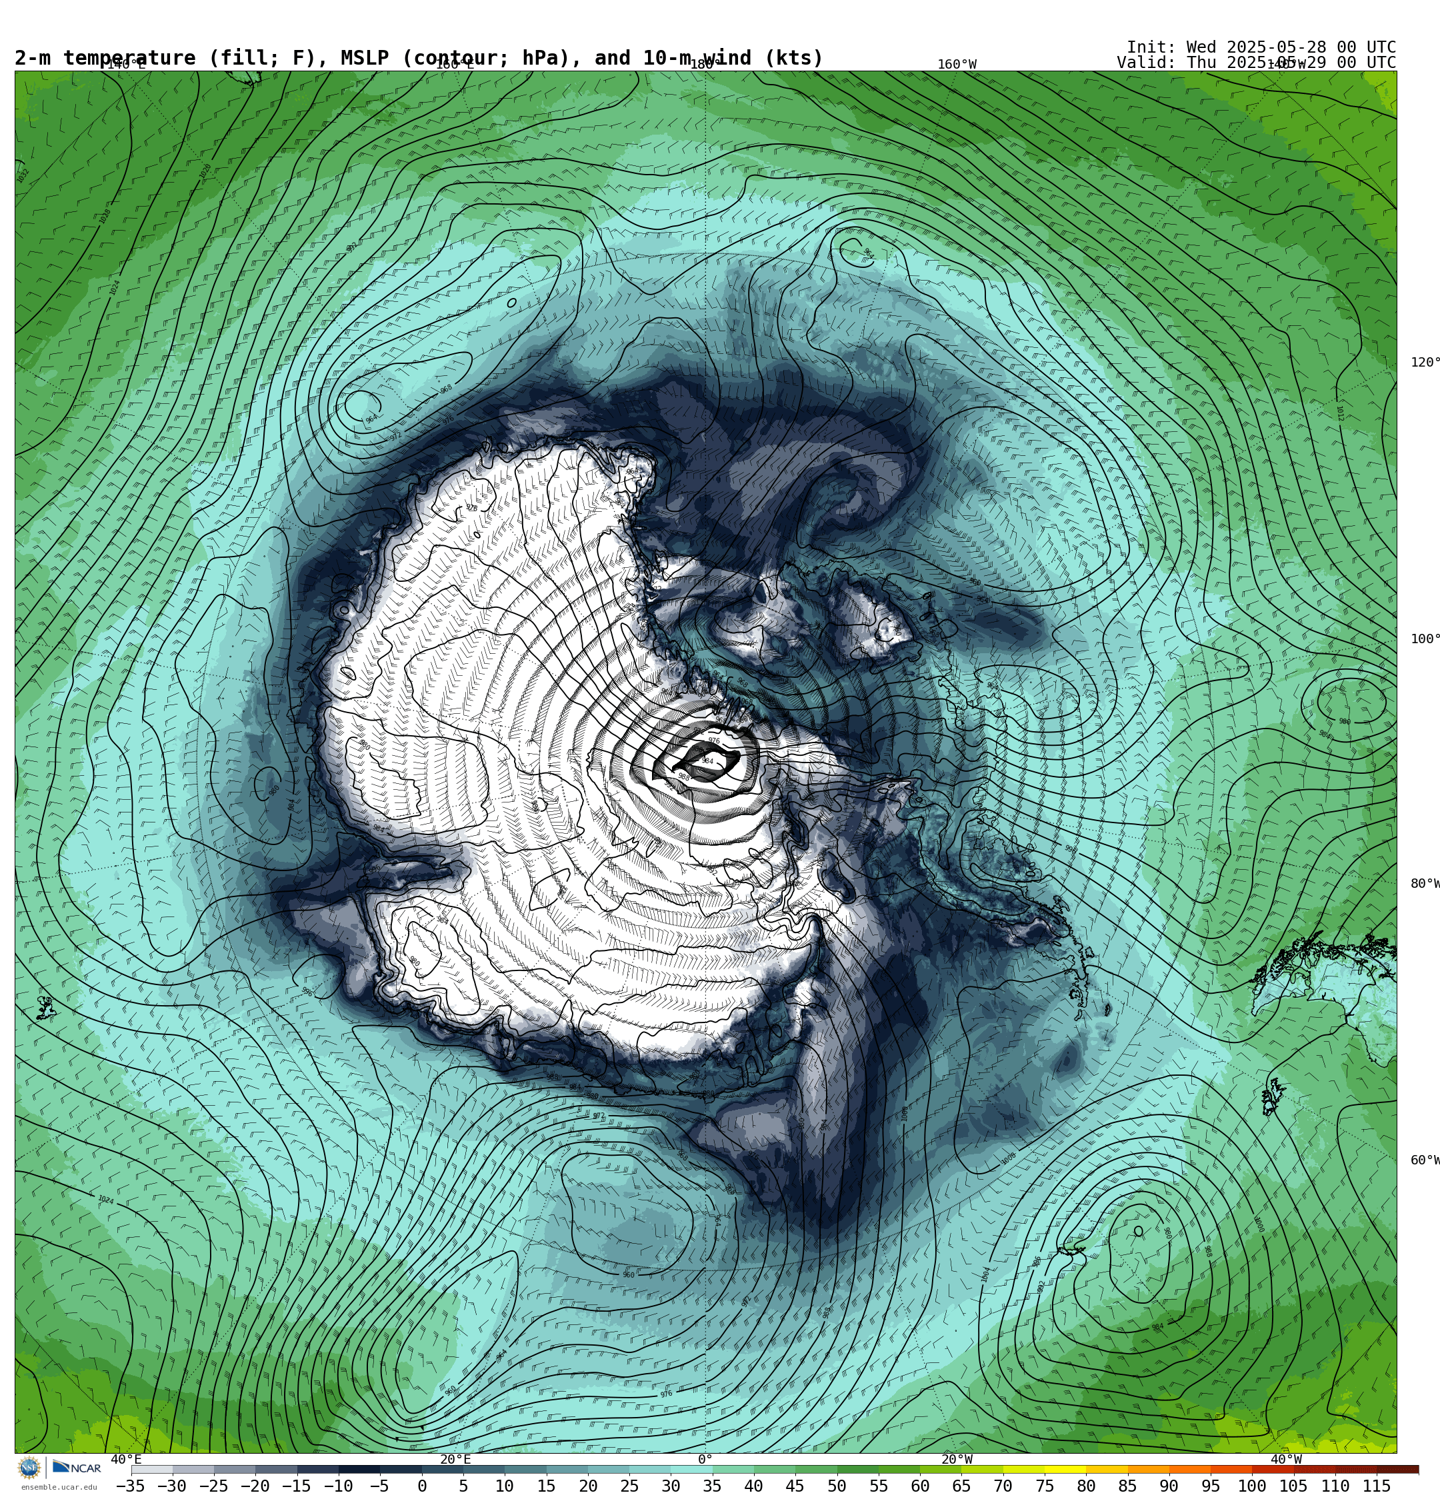
Task: Click the '0°' longitude label at bottom
Action: tap(705, 1459)
